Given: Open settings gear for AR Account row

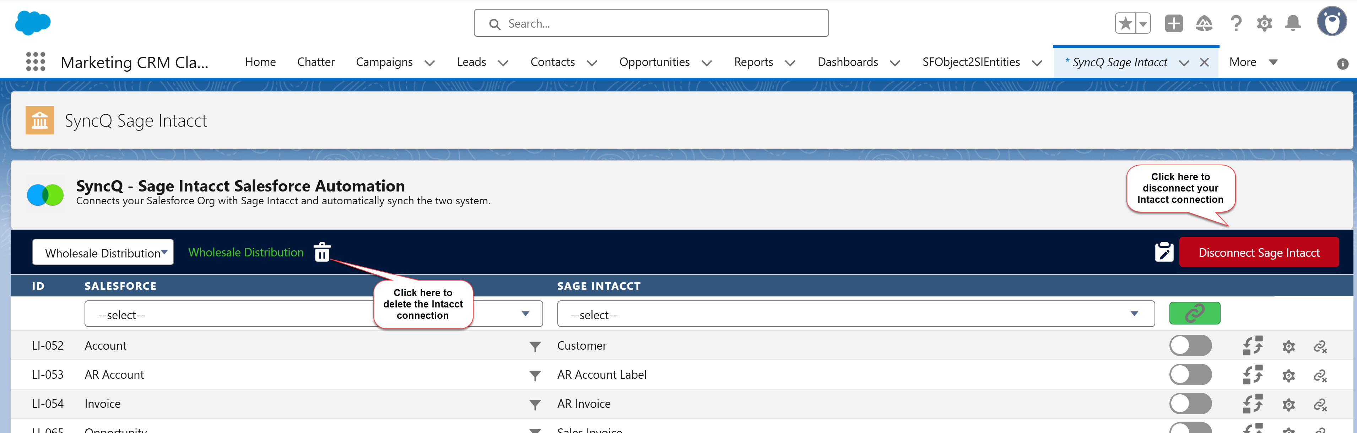Looking at the screenshot, I should [x=1288, y=376].
